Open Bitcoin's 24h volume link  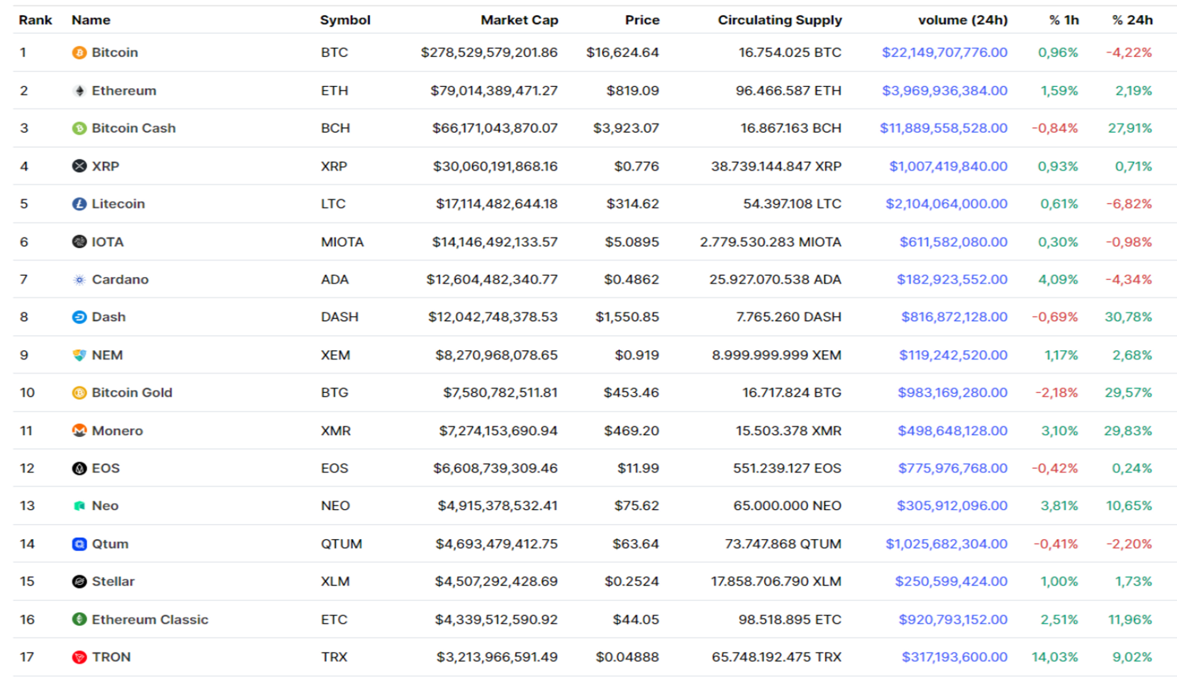tap(943, 53)
